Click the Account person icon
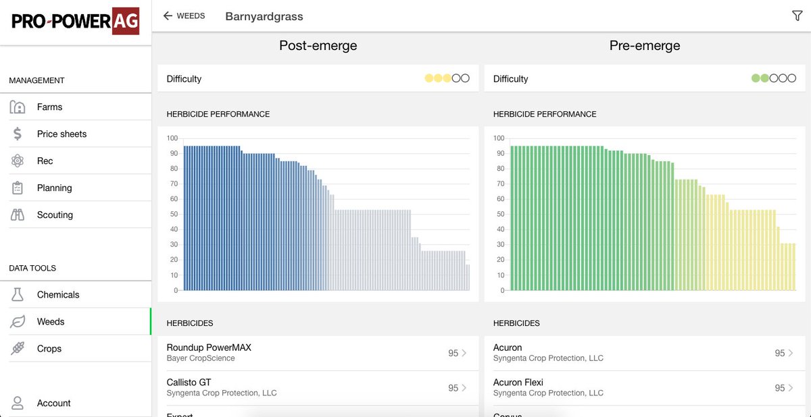This screenshot has height=417, width=811. click(x=18, y=403)
